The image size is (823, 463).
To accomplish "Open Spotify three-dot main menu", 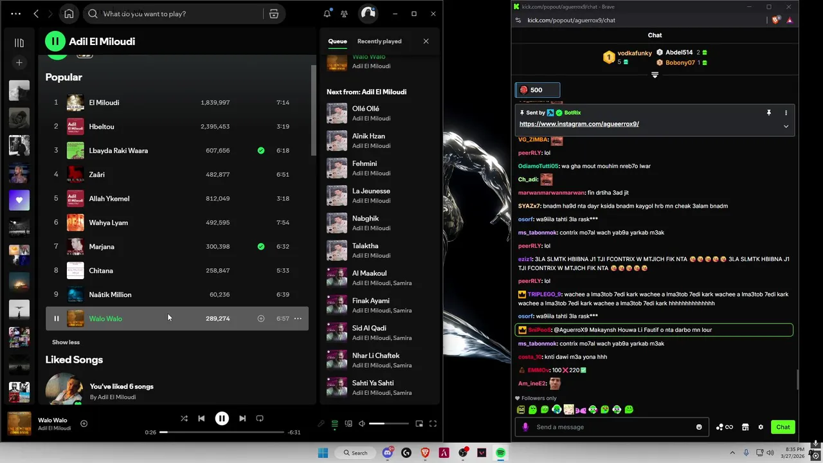I will 16,14.
